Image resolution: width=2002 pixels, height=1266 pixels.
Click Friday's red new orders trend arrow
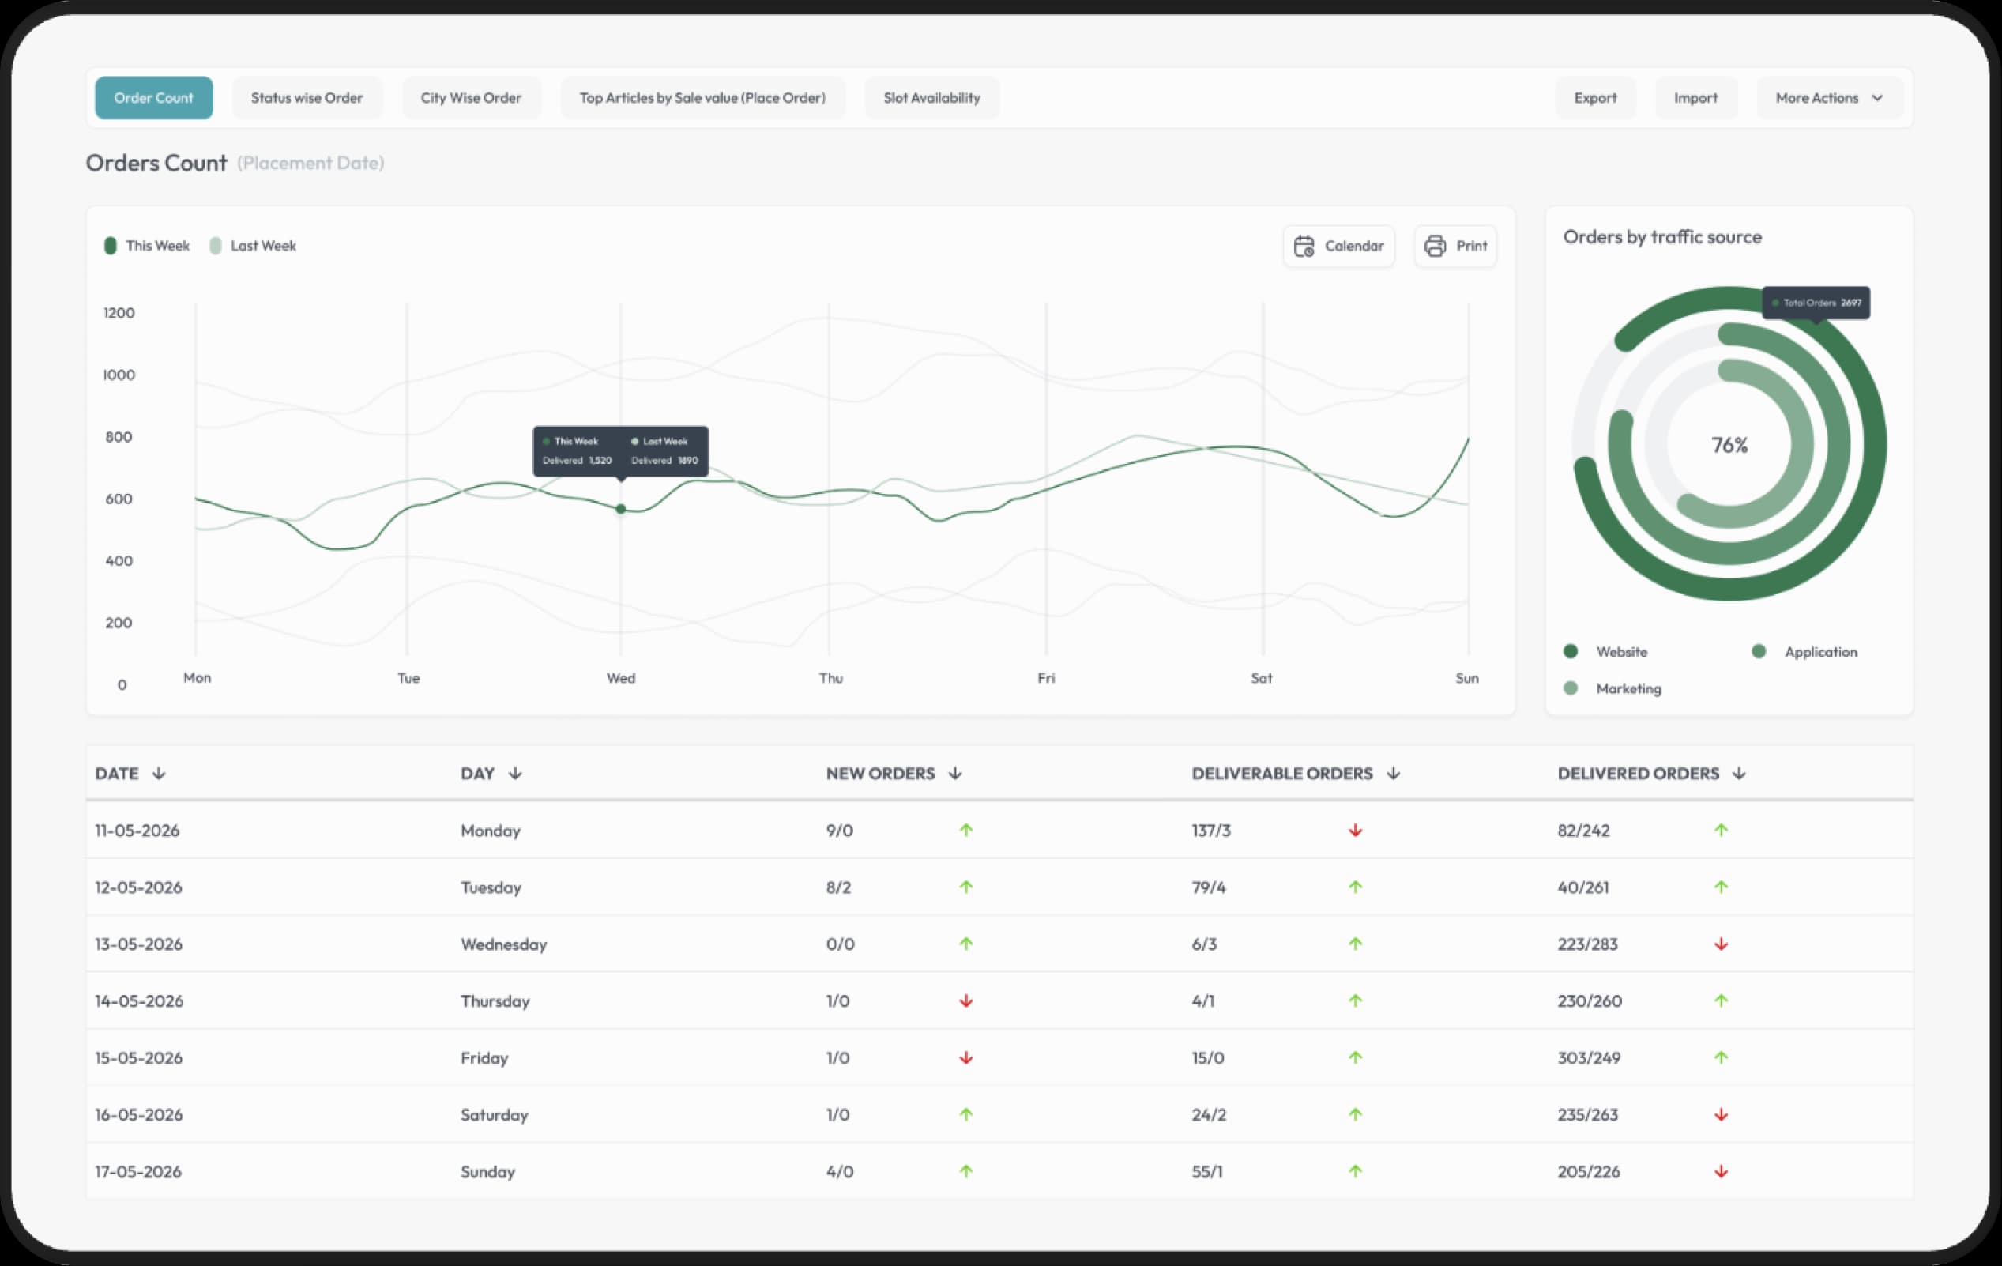965,1058
